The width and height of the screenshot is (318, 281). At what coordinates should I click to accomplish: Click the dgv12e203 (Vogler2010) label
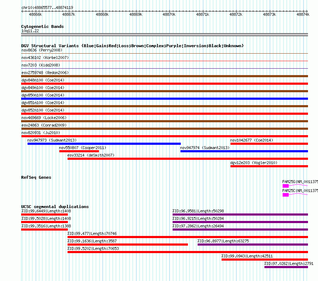[254, 163]
